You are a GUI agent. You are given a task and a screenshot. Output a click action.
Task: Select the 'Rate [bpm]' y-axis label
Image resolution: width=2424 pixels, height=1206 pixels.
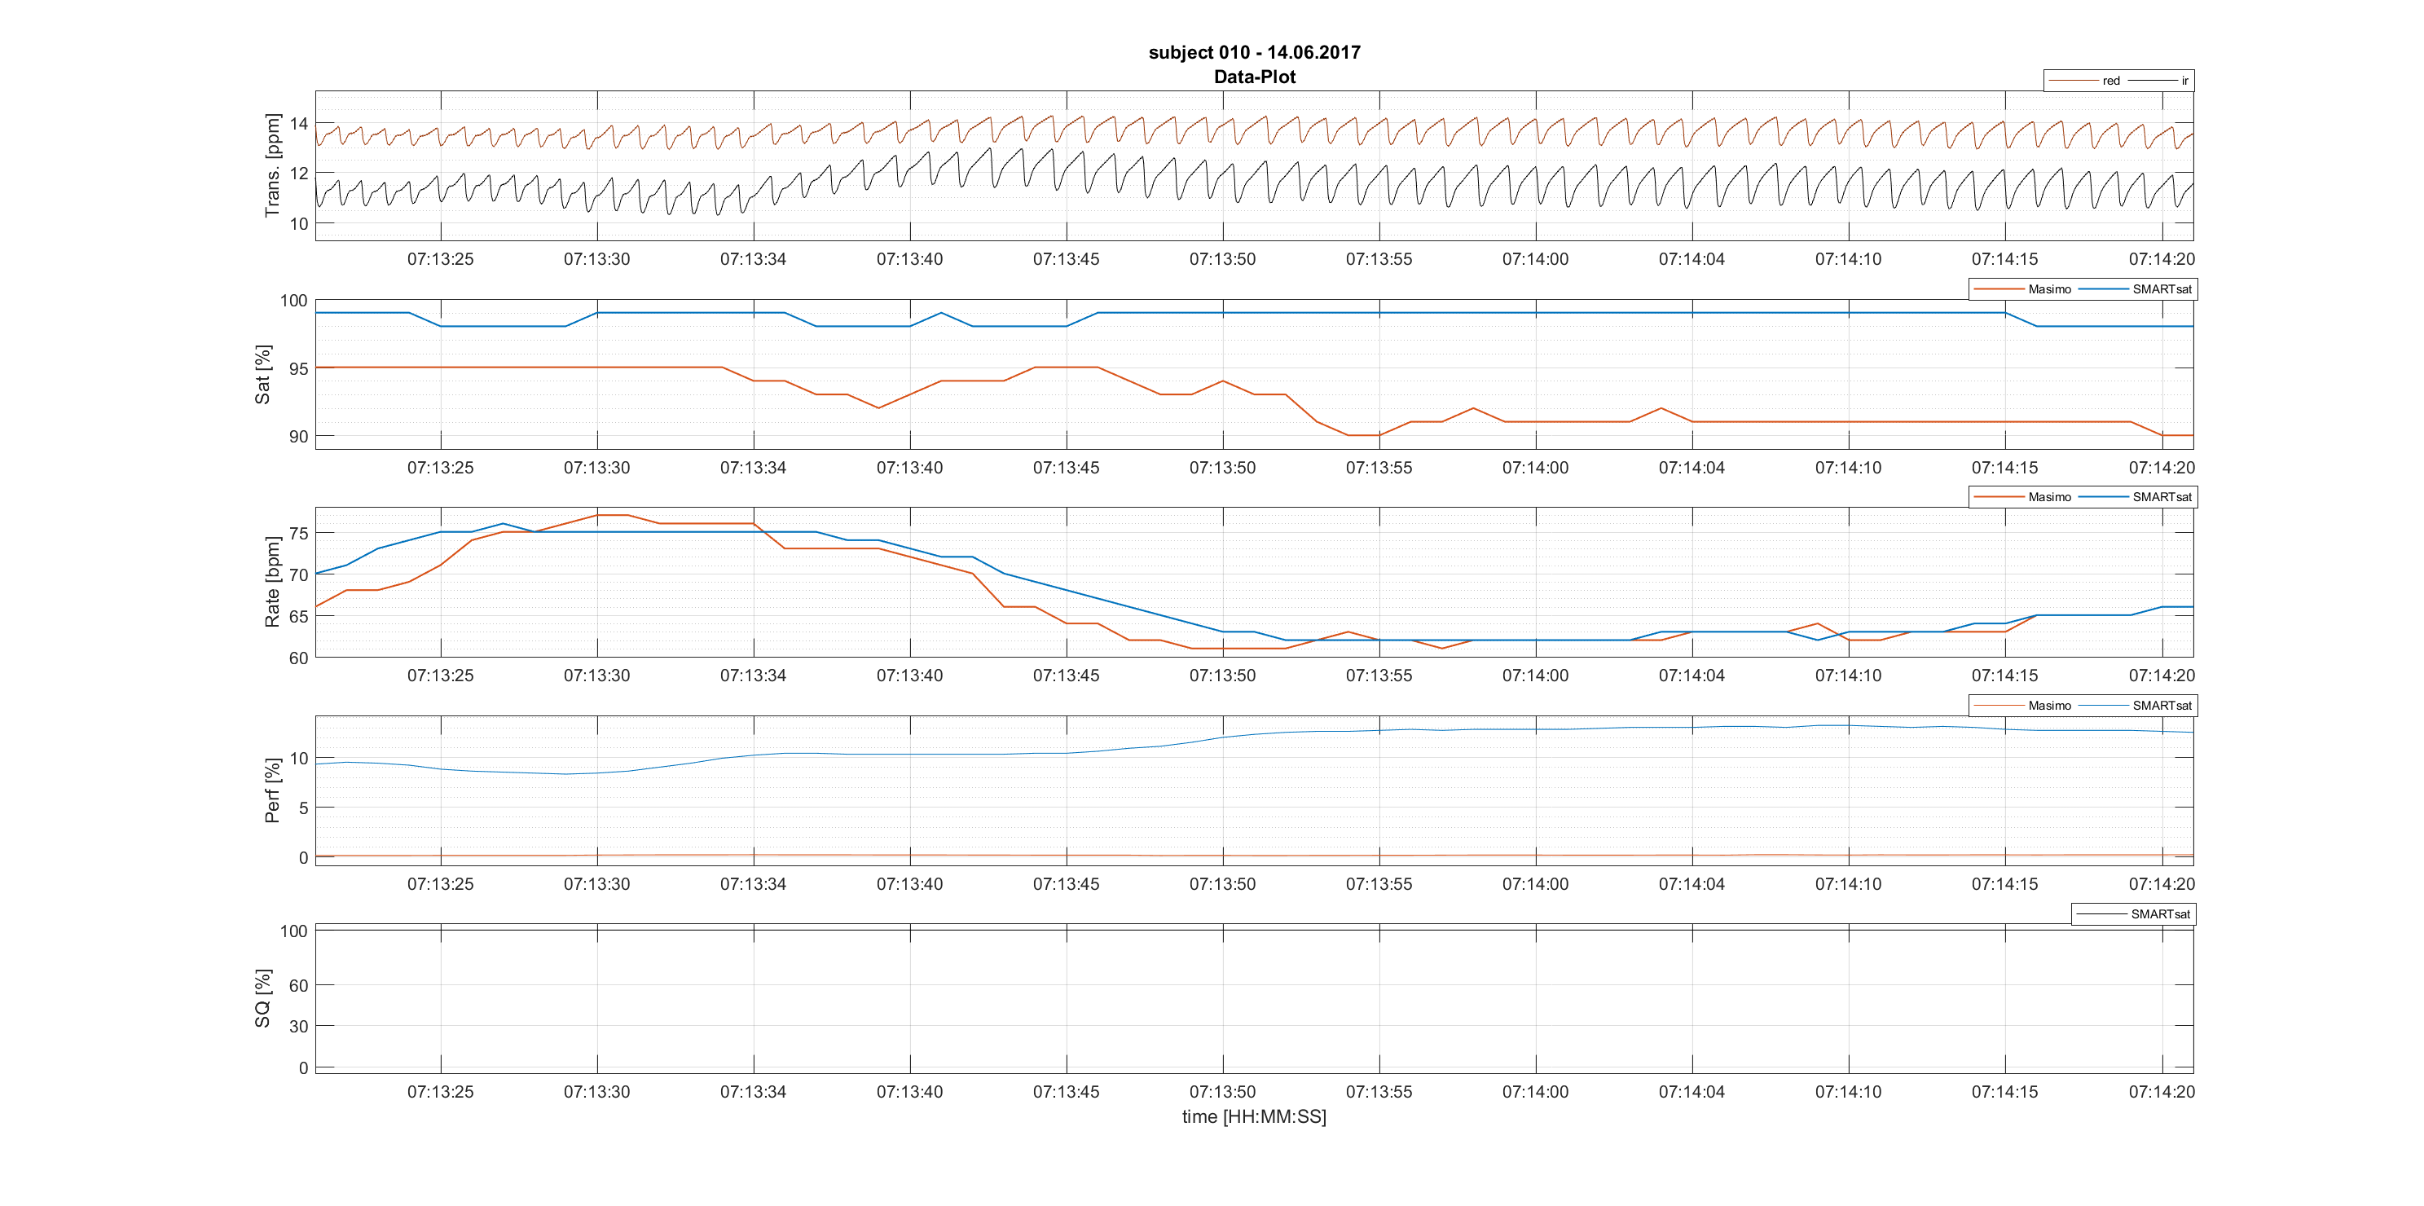coord(272,581)
